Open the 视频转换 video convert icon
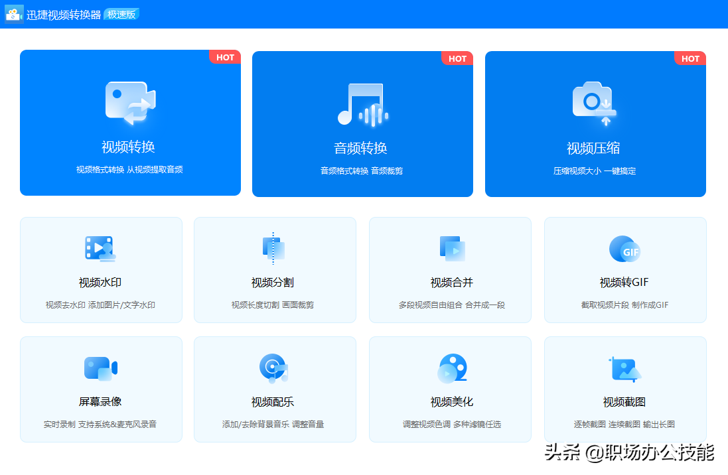 (x=131, y=103)
